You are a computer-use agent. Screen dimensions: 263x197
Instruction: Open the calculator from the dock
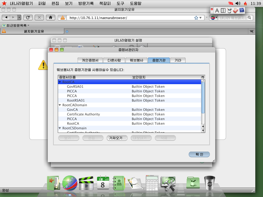[152, 183]
